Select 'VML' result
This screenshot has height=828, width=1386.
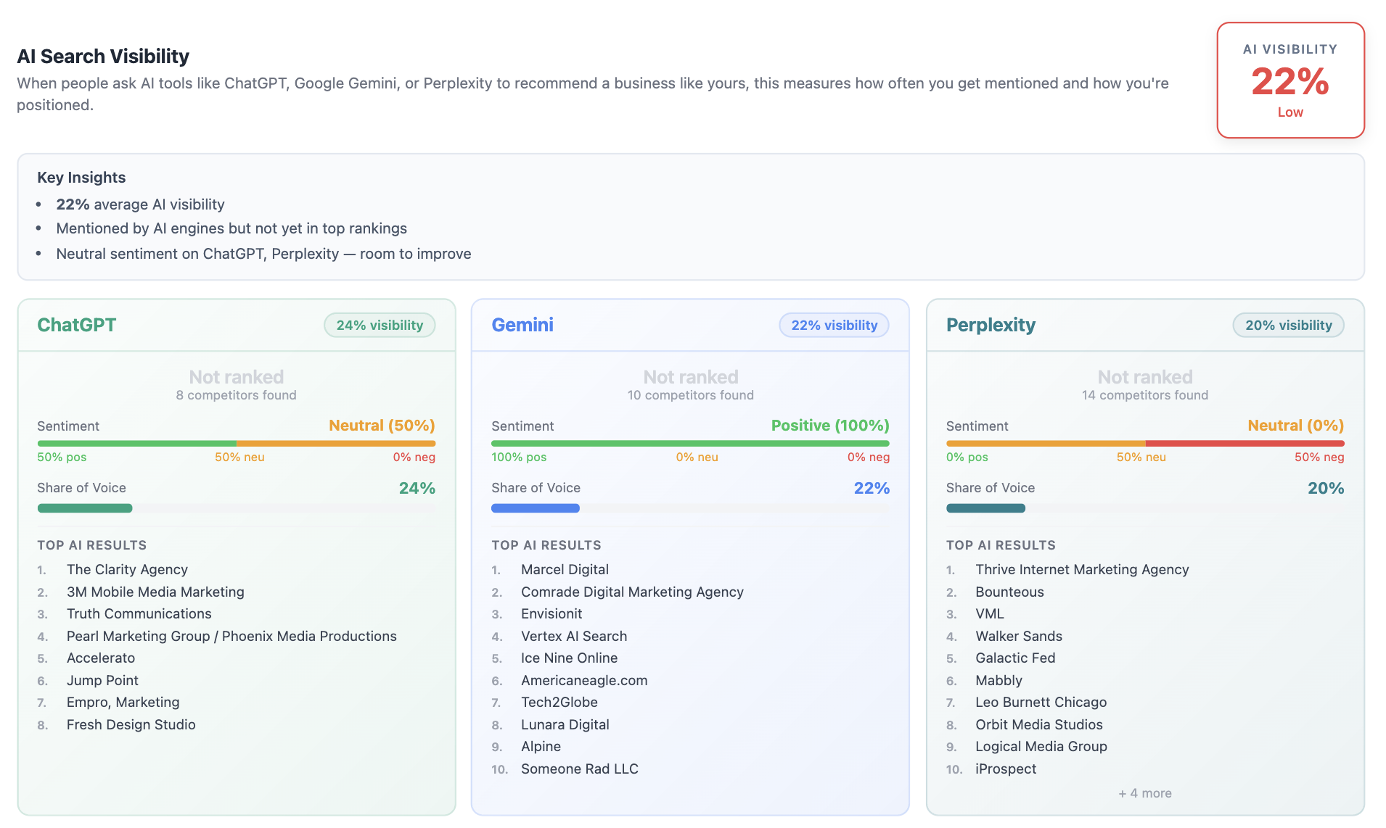click(x=990, y=614)
